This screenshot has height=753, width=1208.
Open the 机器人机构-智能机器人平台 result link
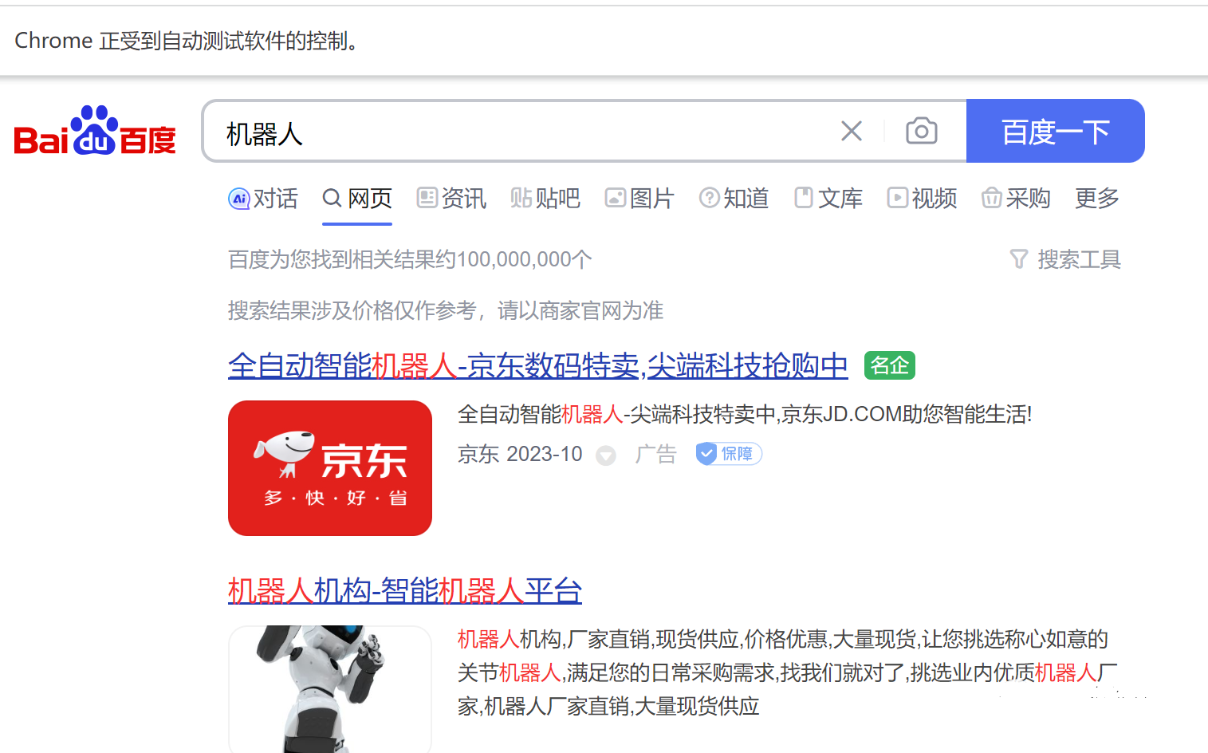tap(405, 590)
